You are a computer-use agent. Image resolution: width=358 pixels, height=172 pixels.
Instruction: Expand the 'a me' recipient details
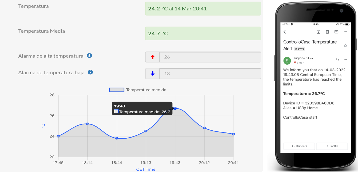(x=300, y=63)
